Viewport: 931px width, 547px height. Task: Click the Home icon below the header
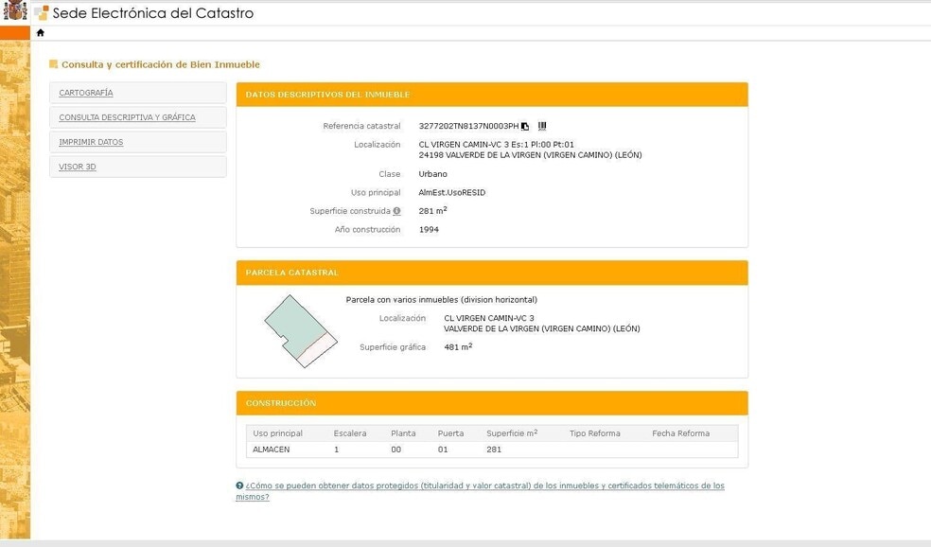[x=39, y=31]
